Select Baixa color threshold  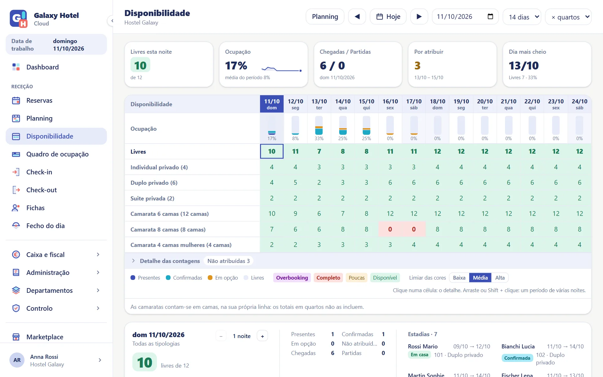pos(459,278)
